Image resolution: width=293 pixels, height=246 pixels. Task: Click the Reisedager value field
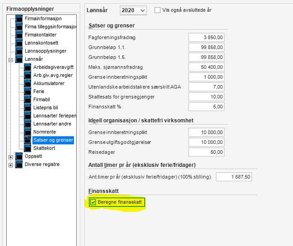[x=206, y=152]
